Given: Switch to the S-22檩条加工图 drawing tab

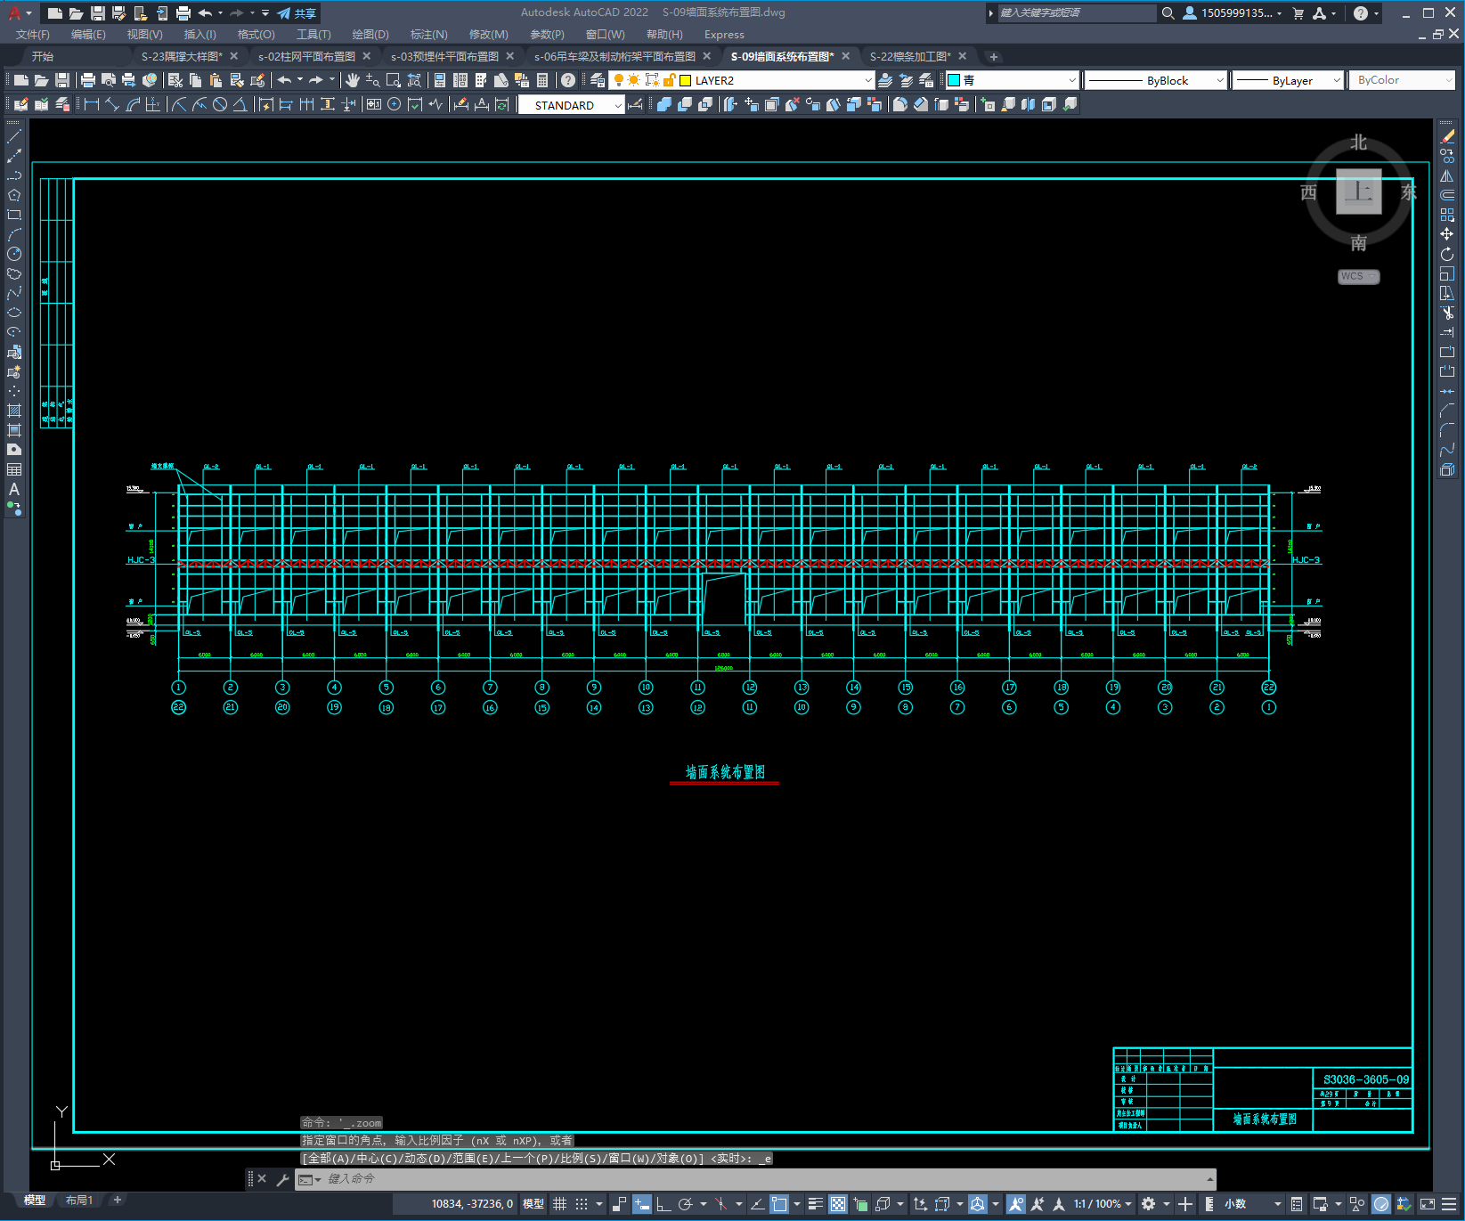Looking at the screenshot, I should pyautogui.click(x=910, y=56).
